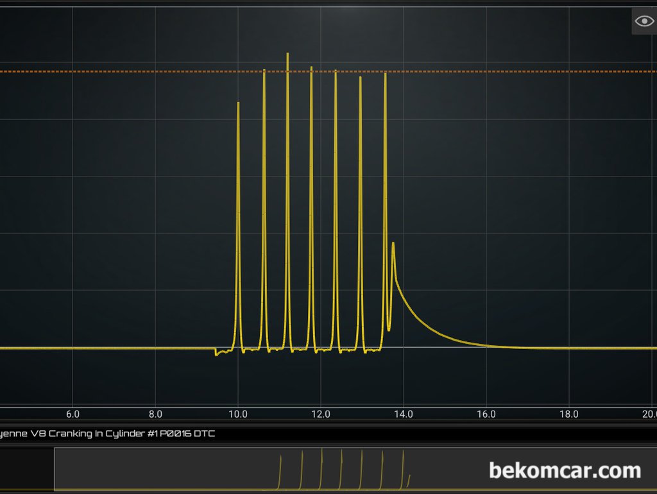Select the Cranking In Cylinder #1 title

pyautogui.click(x=107, y=434)
